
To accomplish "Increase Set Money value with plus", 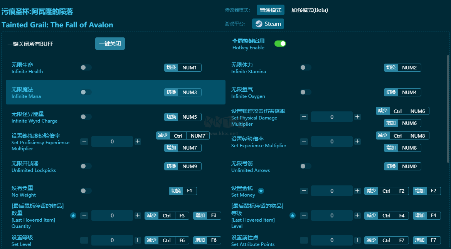I will click(357, 191).
